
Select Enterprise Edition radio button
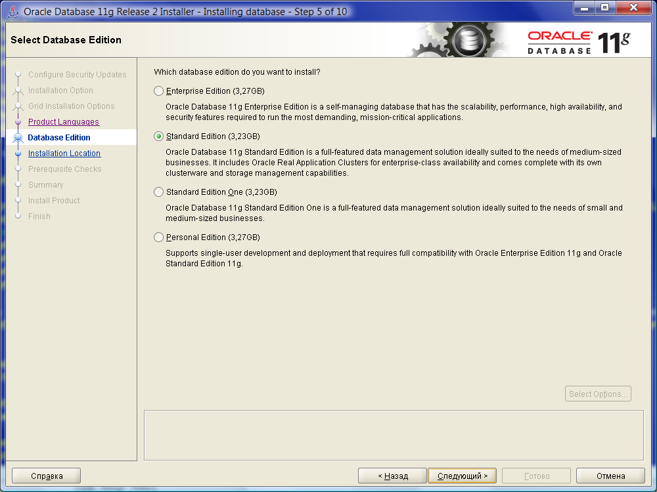click(158, 91)
